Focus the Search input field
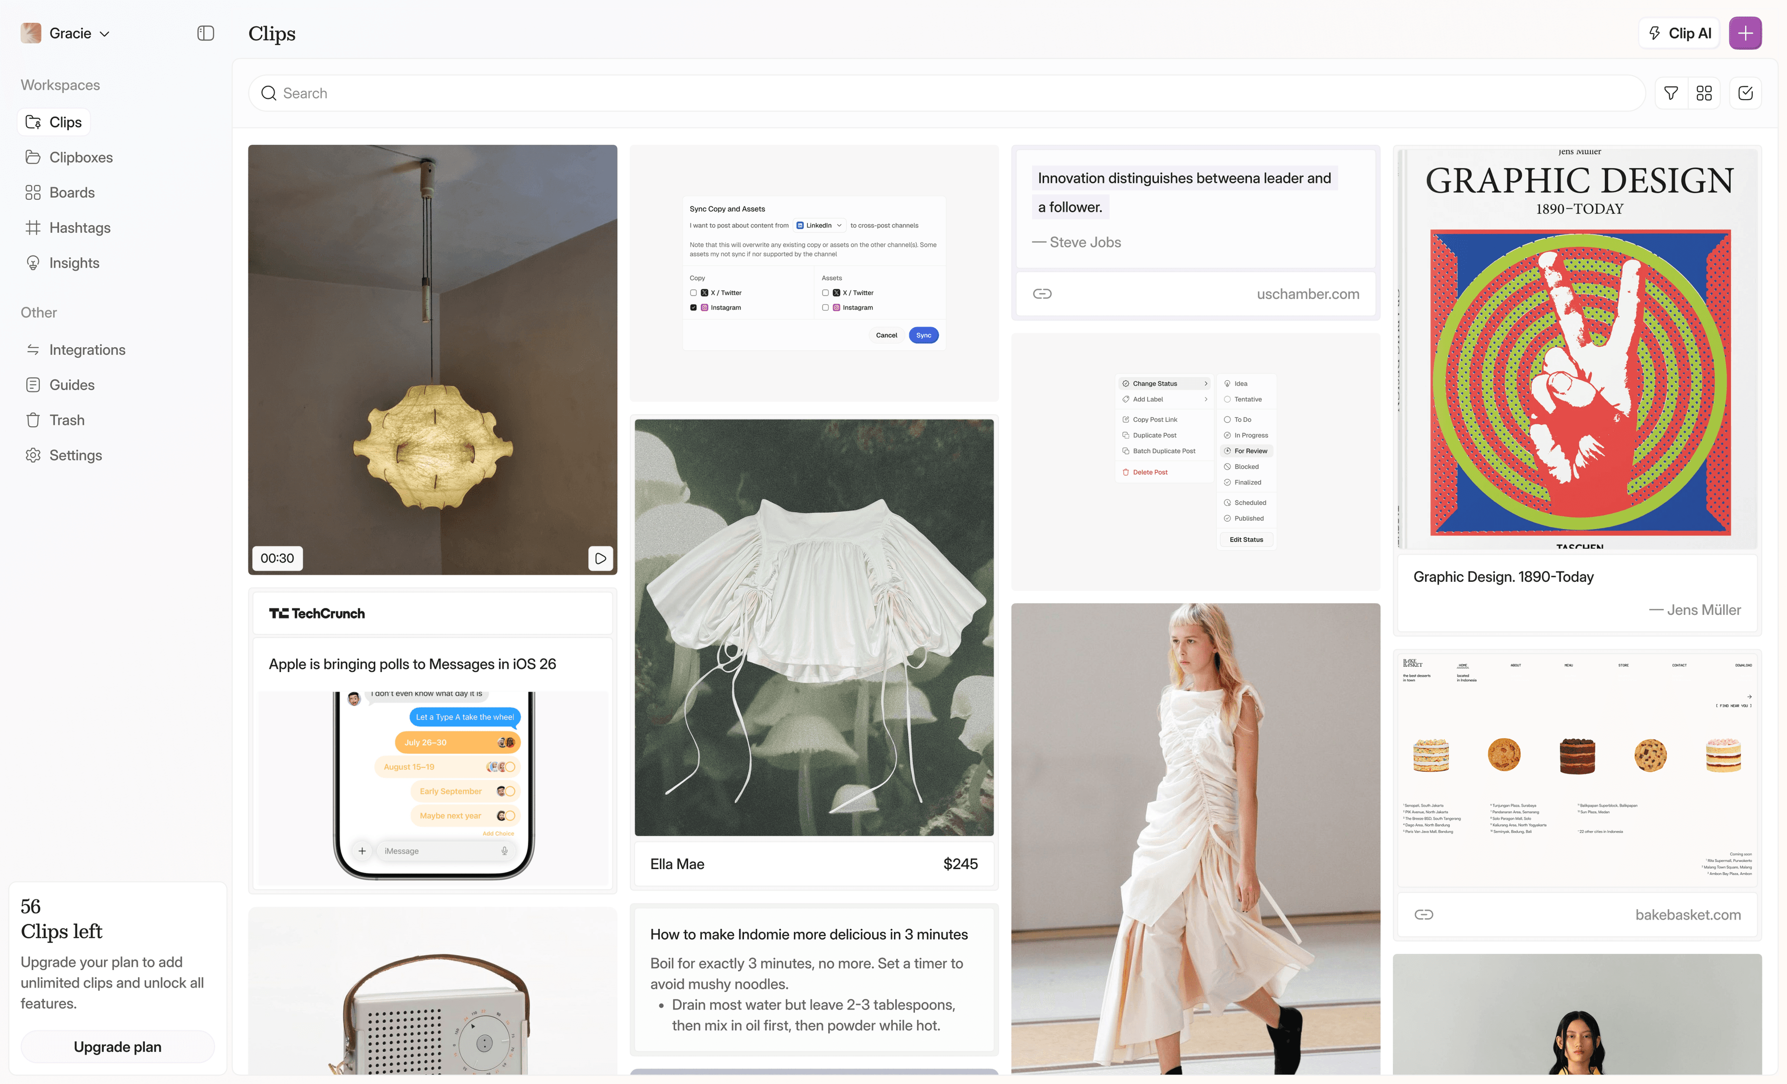Viewport: 1787px width, 1084px height. tap(943, 93)
